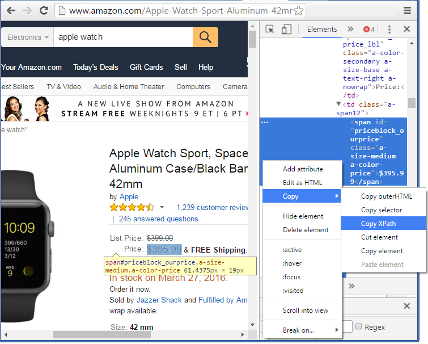
Task: Open the Electronics department dropdown
Action: (x=28, y=37)
